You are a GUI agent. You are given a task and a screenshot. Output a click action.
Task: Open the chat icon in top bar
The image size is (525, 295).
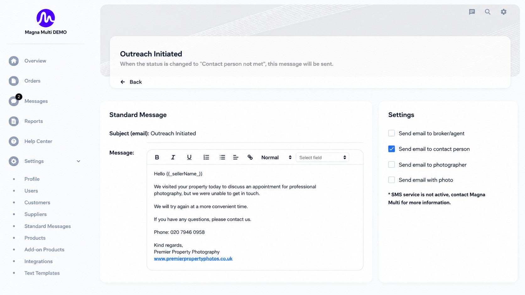click(x=472, y=12)
